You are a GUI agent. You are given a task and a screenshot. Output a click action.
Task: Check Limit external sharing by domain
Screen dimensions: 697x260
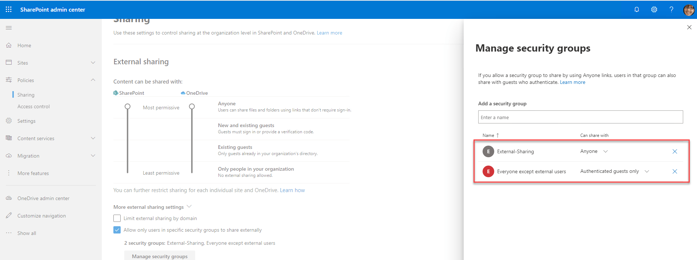pos(117,218)
